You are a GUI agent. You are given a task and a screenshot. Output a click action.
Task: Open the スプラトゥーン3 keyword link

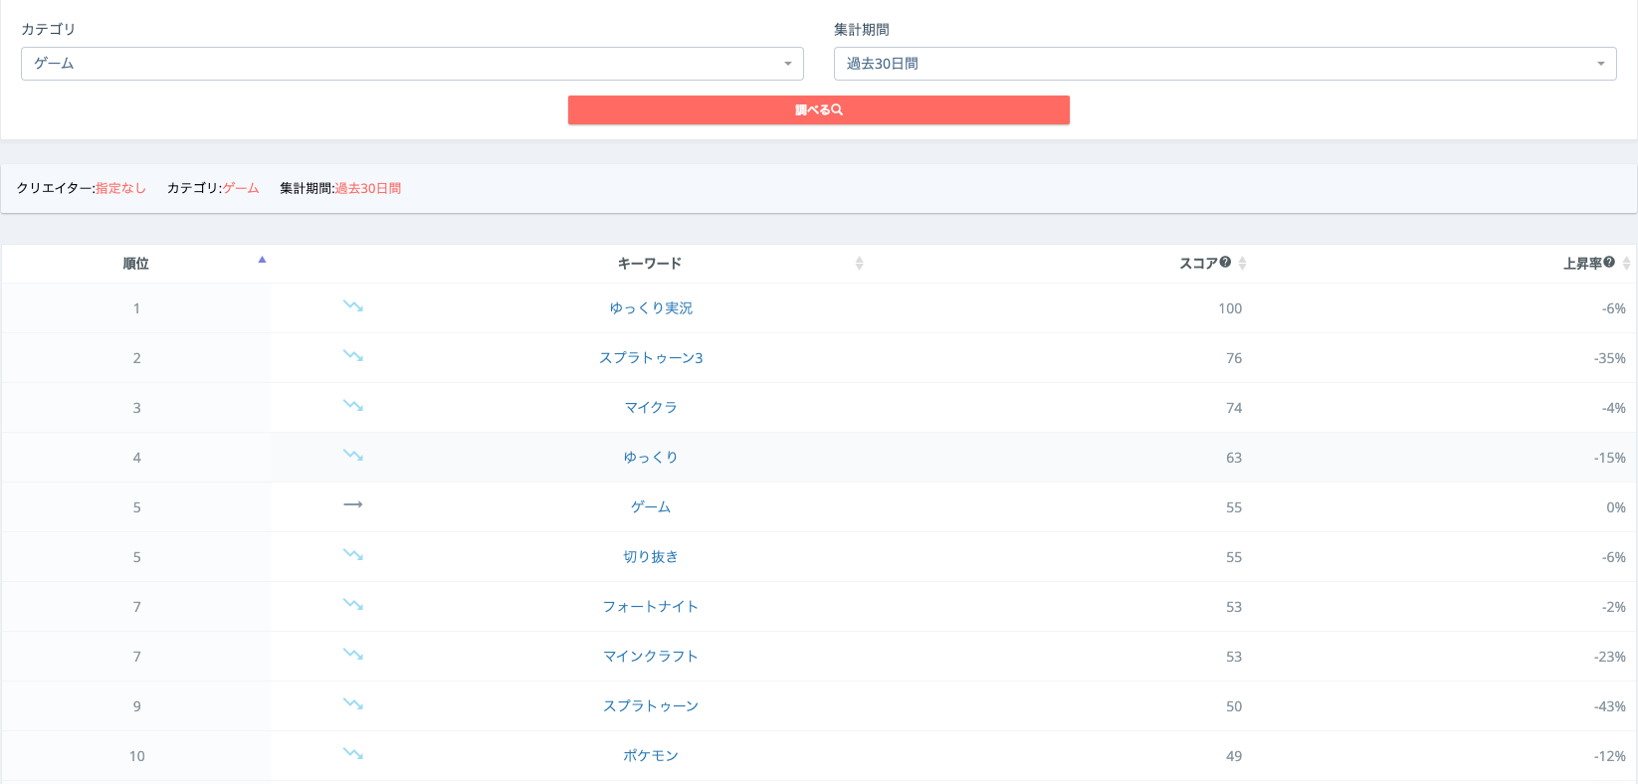[x=651, y=358]
